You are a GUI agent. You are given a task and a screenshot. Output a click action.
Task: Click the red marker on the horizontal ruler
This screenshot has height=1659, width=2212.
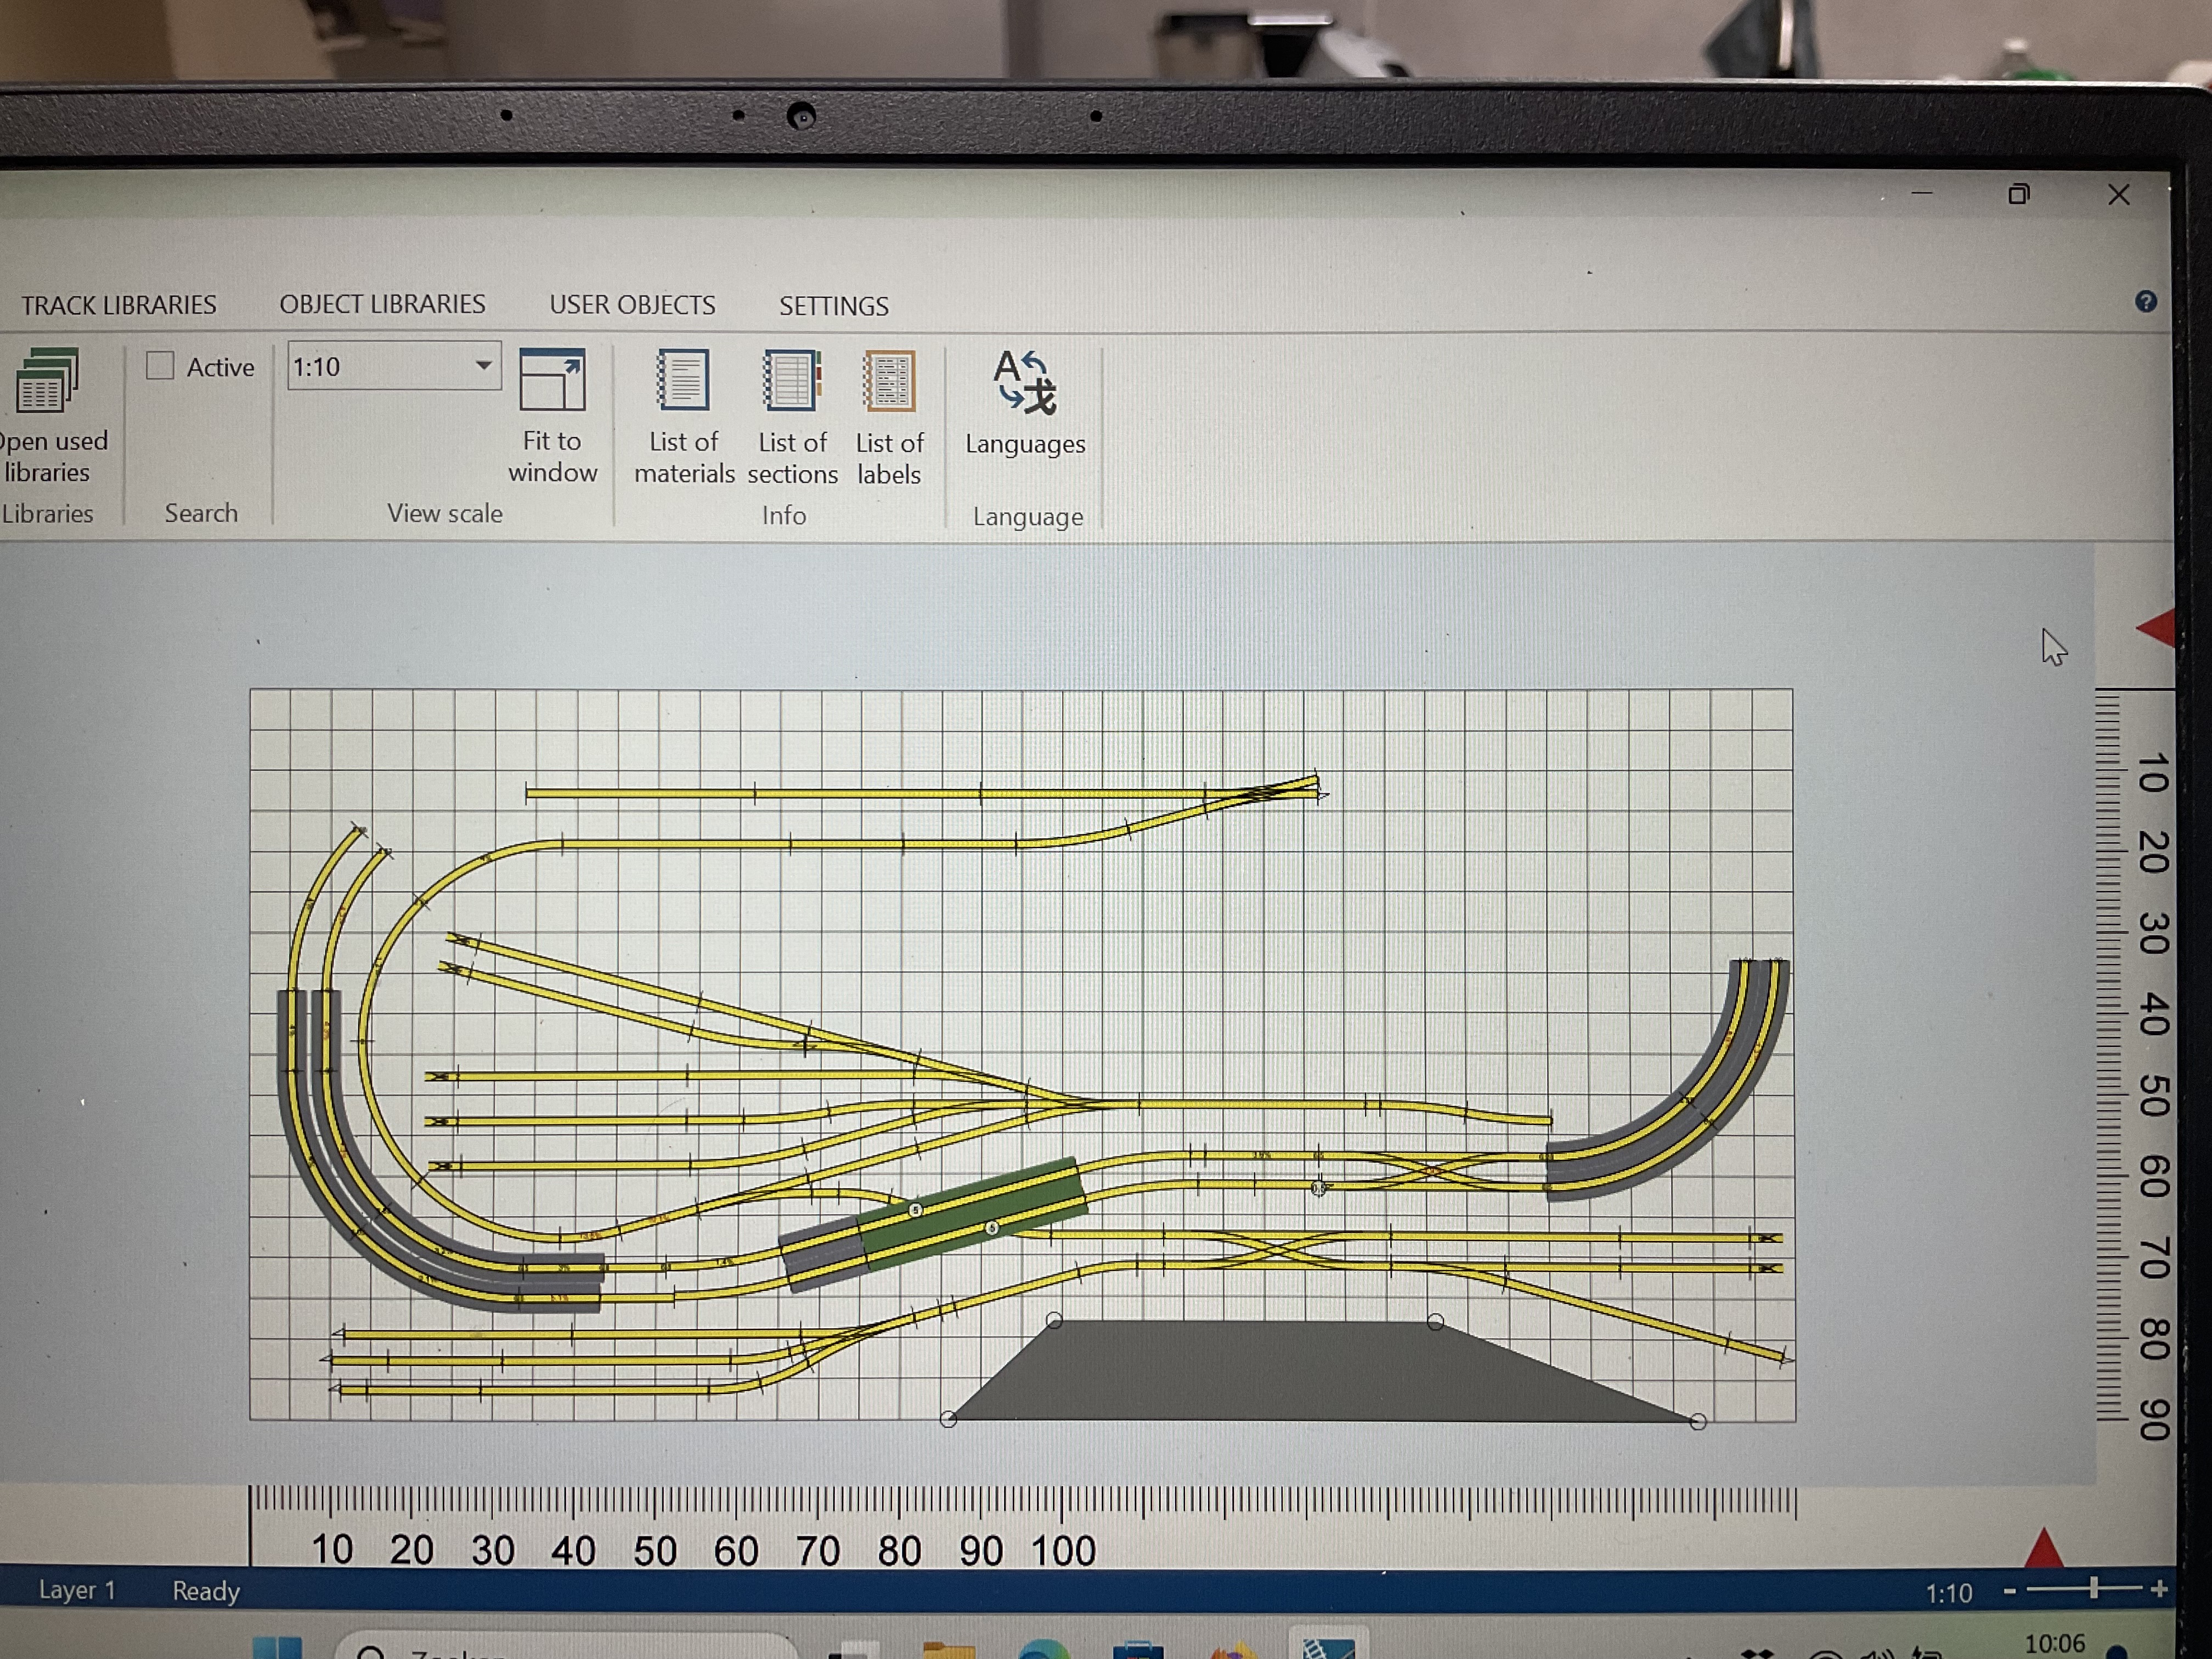pyautogui.click(x=2043, y=1547)
